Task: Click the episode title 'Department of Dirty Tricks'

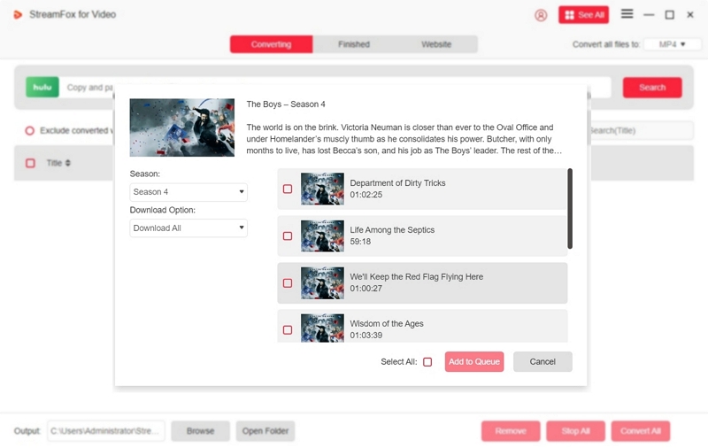Action: [397, 183]
